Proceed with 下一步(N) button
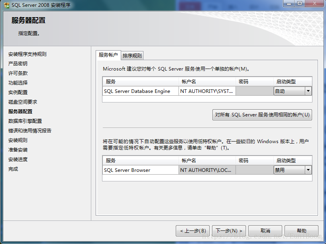 229,231
